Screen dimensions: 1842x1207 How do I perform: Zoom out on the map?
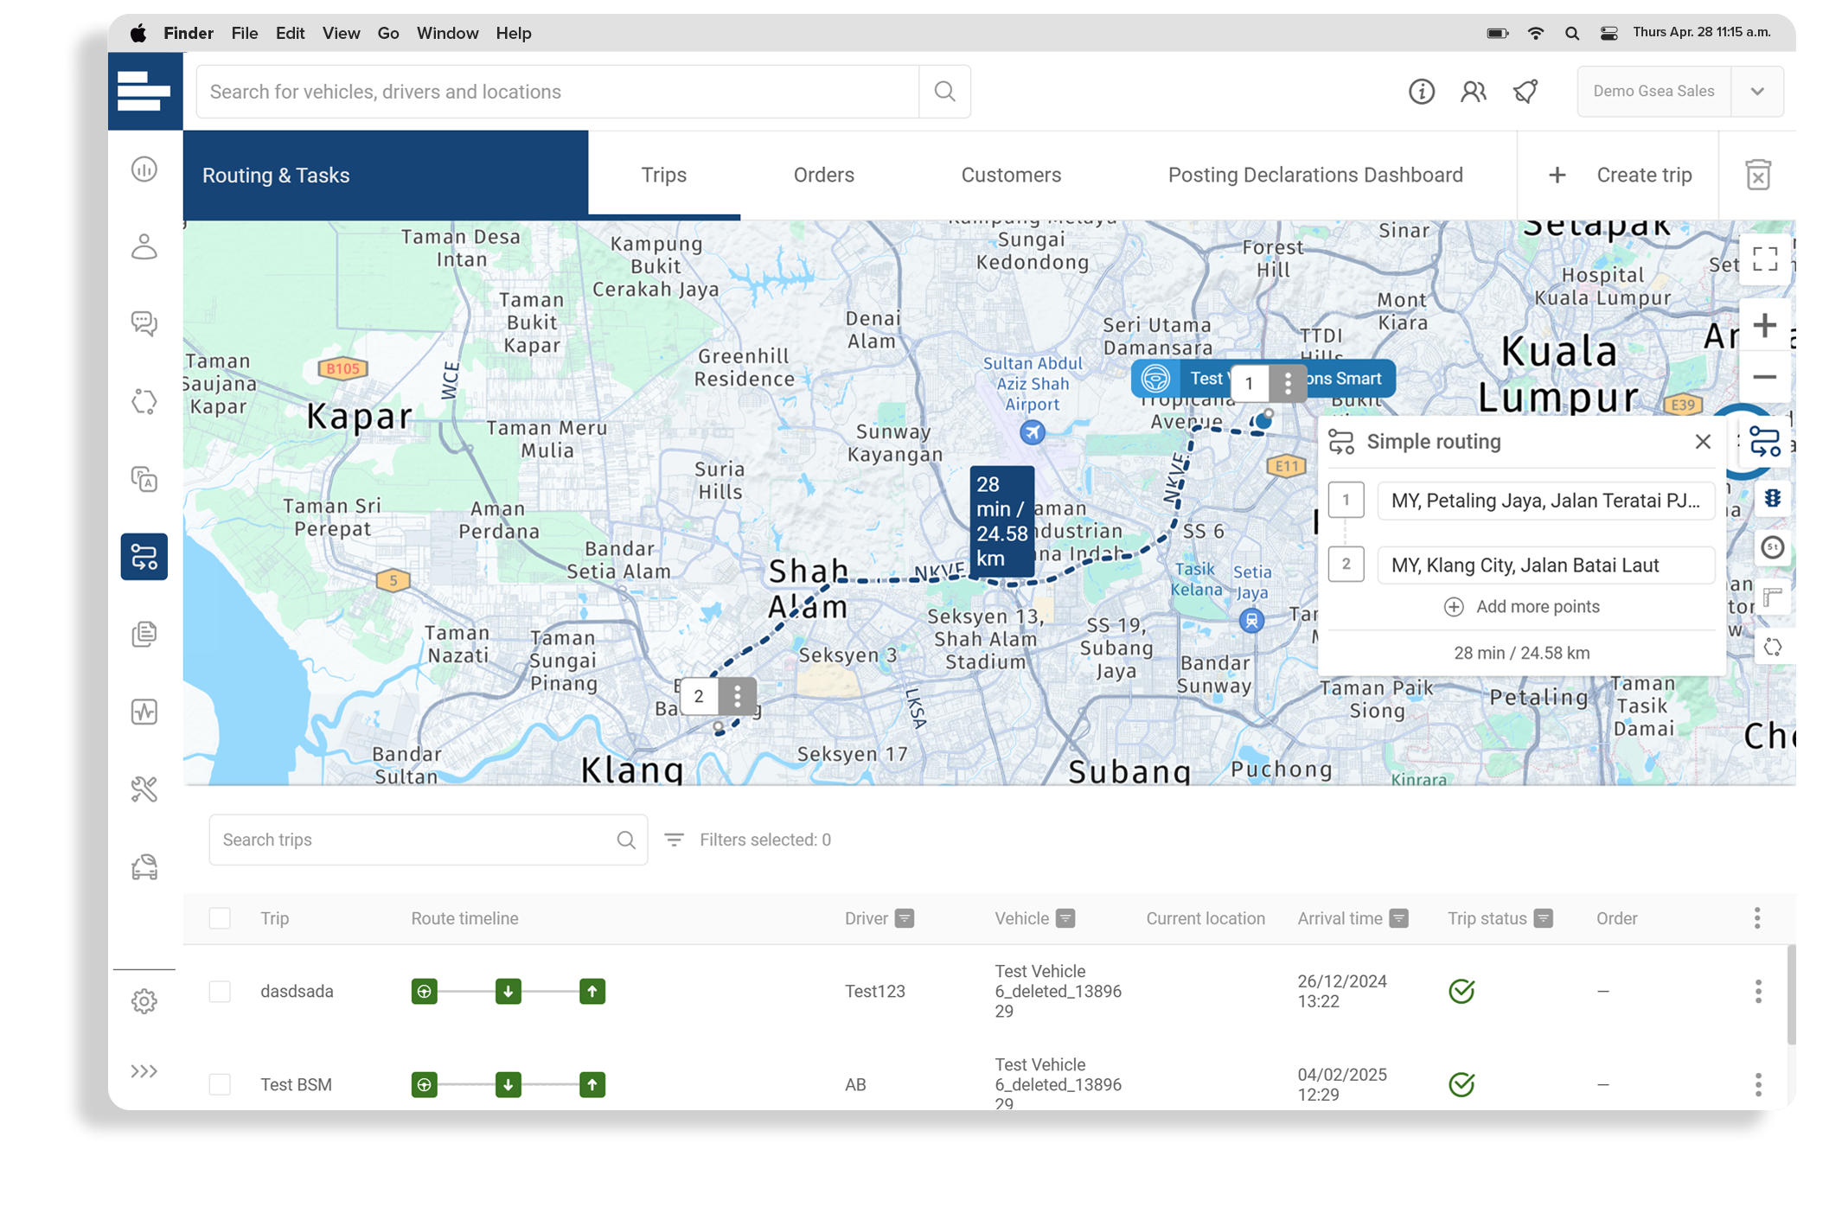[x=1765, y=377]
